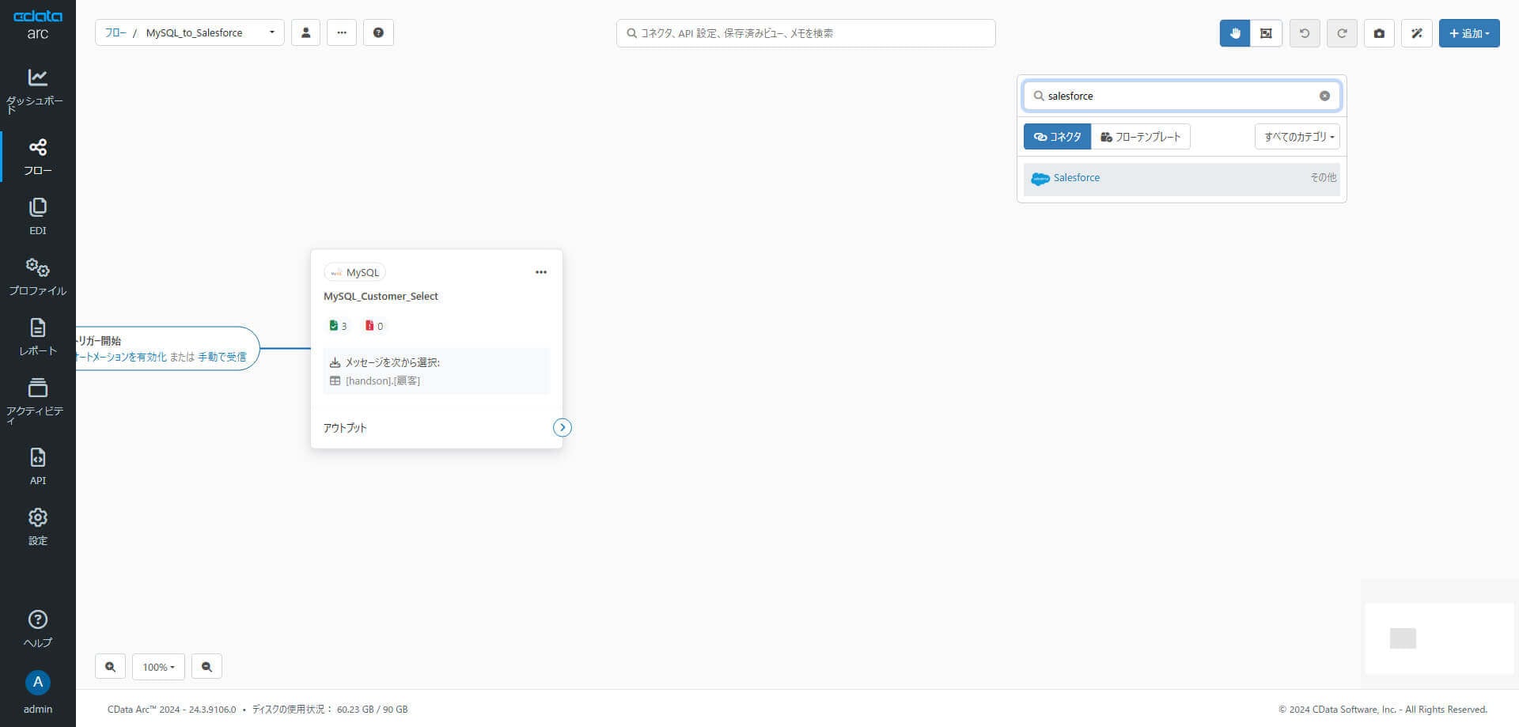1519x727 pixels.
Task: Click the [handson].[顧客] table text
Action: 383,381
